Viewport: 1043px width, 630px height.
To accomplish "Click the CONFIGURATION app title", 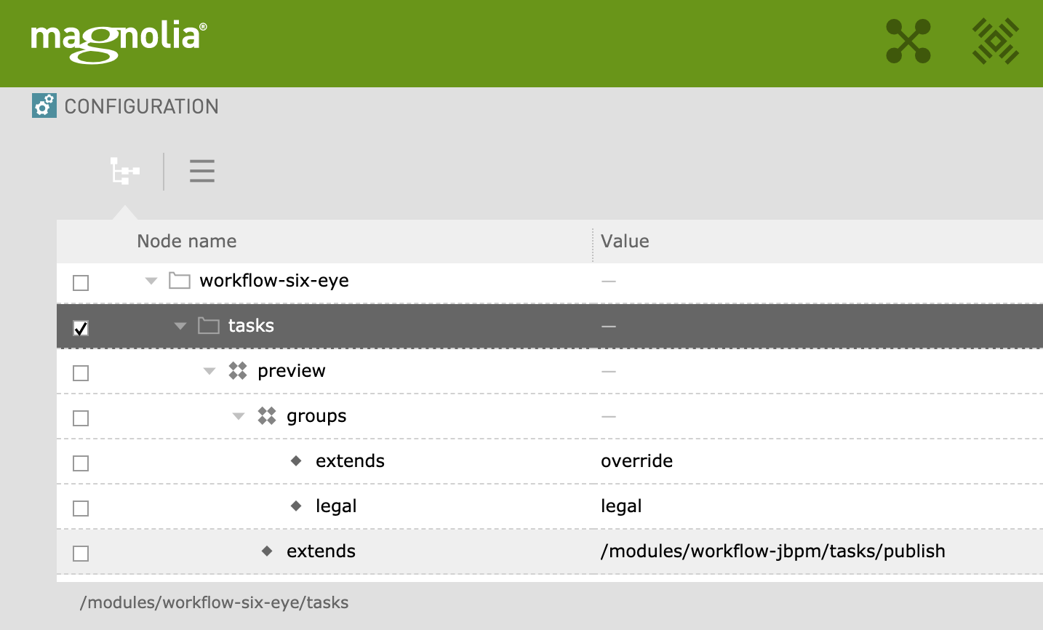I will tap(141, 106).
